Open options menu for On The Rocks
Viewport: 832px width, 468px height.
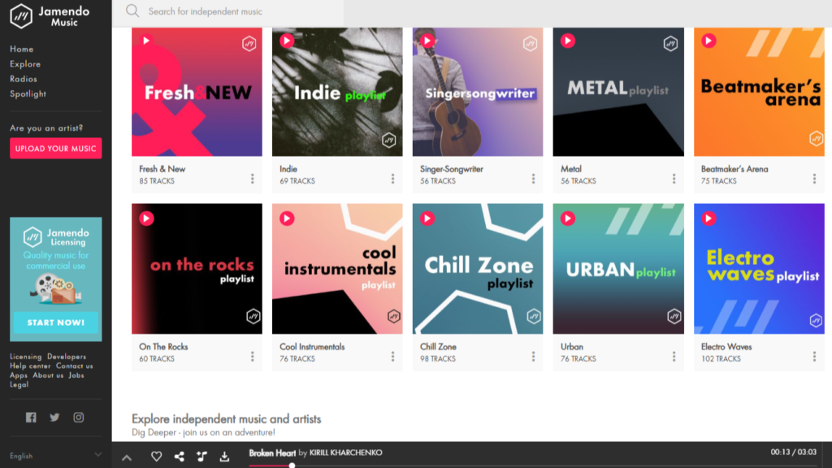point(253,357)
